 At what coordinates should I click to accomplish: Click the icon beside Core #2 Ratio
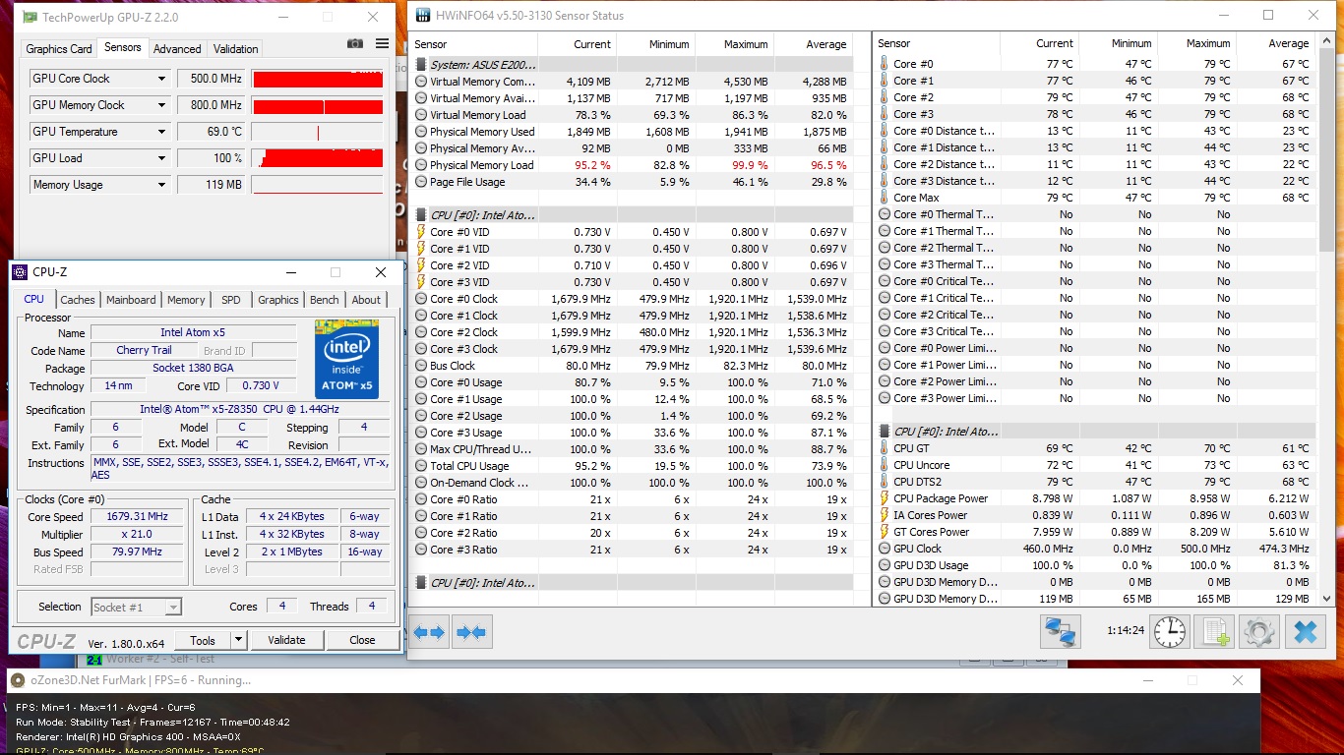click(421, 533)
